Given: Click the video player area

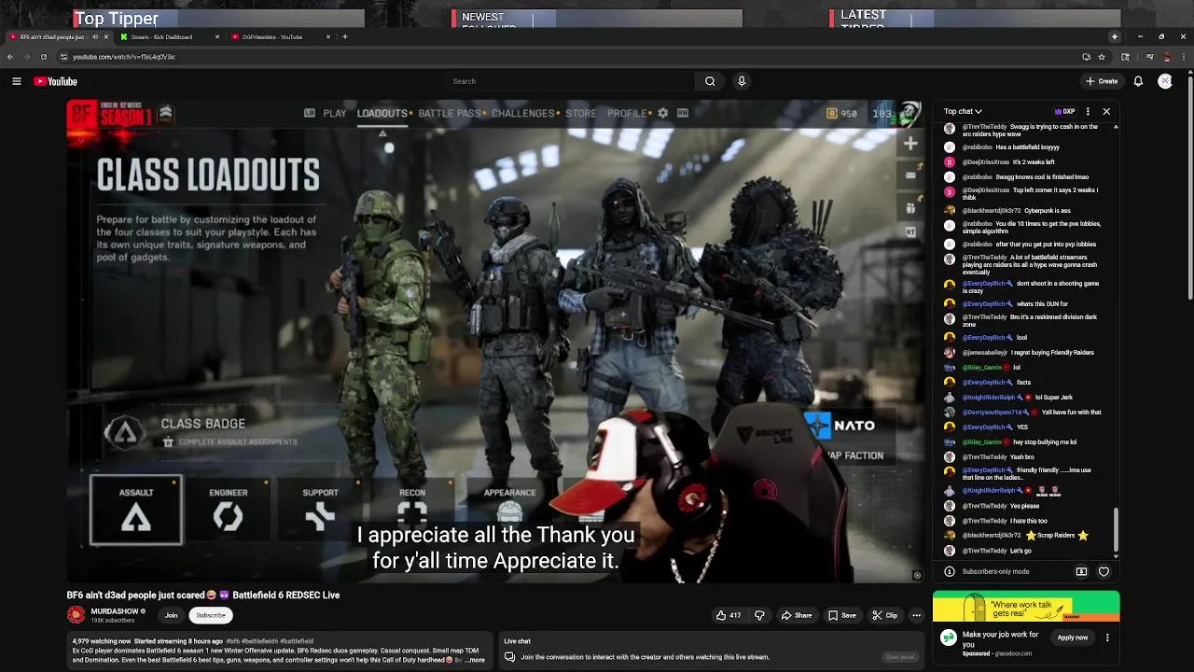Looking at the screenshot, I should (x=495, y=341).
